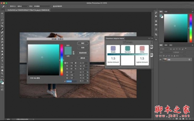Screen dimensions: 194x121
Task: Select the Horizontal Type tool
Action: (x=2, y=61)
